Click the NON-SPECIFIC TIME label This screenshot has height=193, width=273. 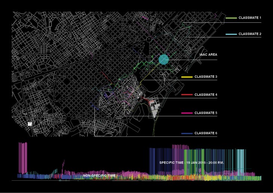click(x=99, y=175)
